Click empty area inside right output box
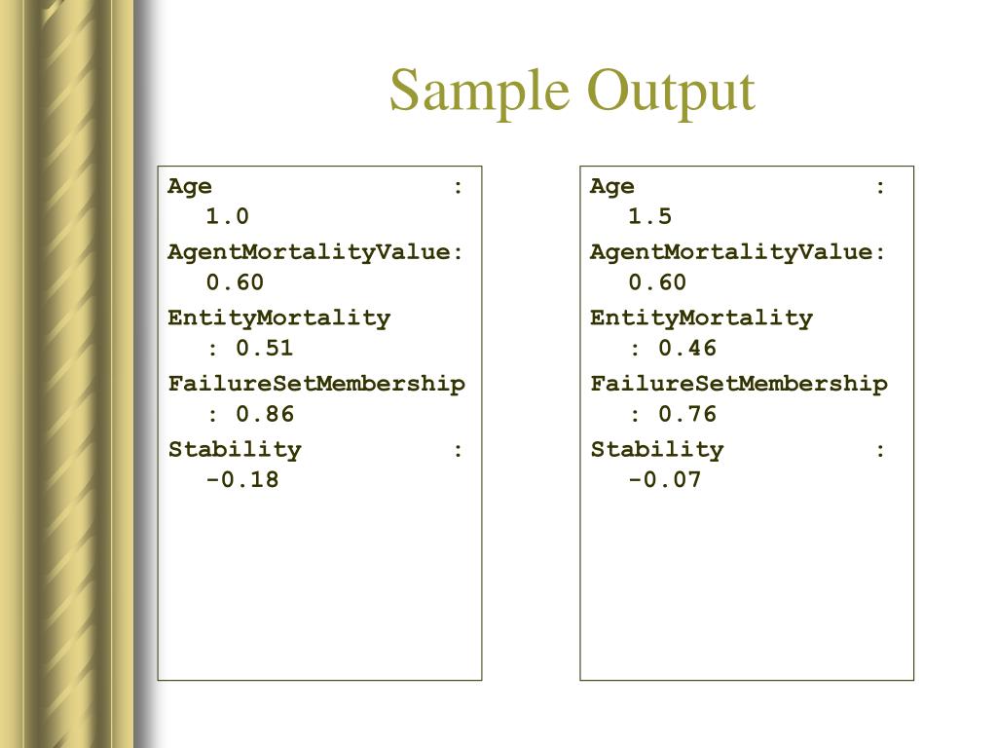 (x=747, y=585)
